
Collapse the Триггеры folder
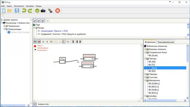click(145, 59)
